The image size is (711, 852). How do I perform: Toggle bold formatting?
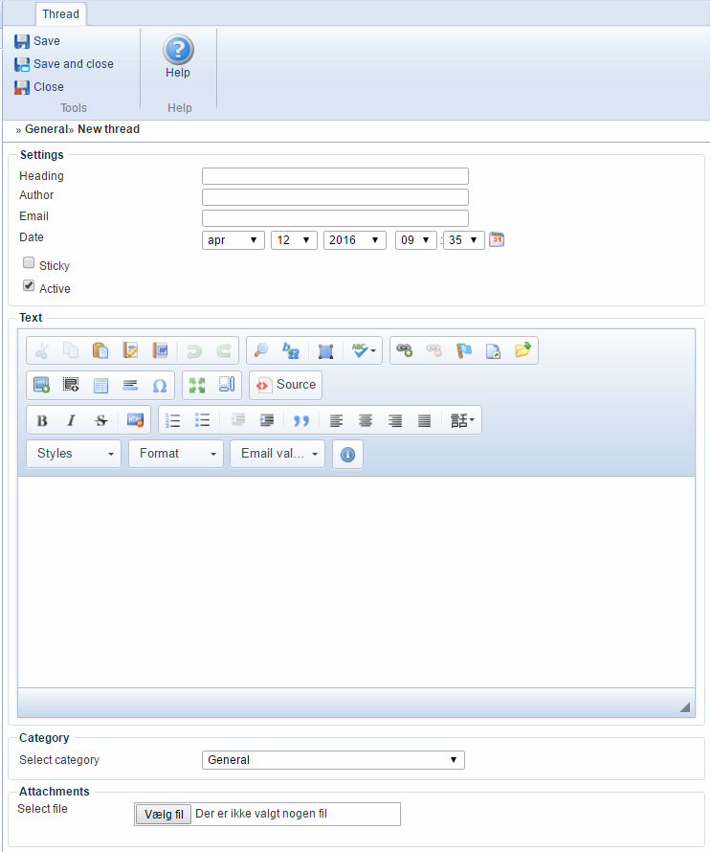pyautogui.click(x=42, y=420)
